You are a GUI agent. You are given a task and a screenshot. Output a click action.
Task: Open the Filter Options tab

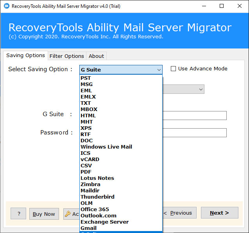point(67,56)
